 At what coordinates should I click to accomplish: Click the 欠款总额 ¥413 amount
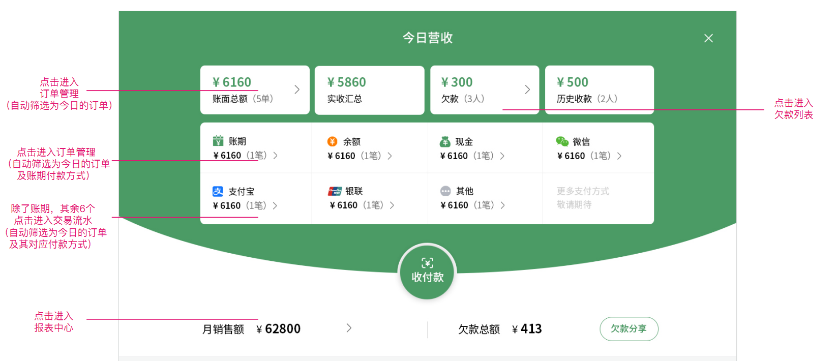(527, 329)
